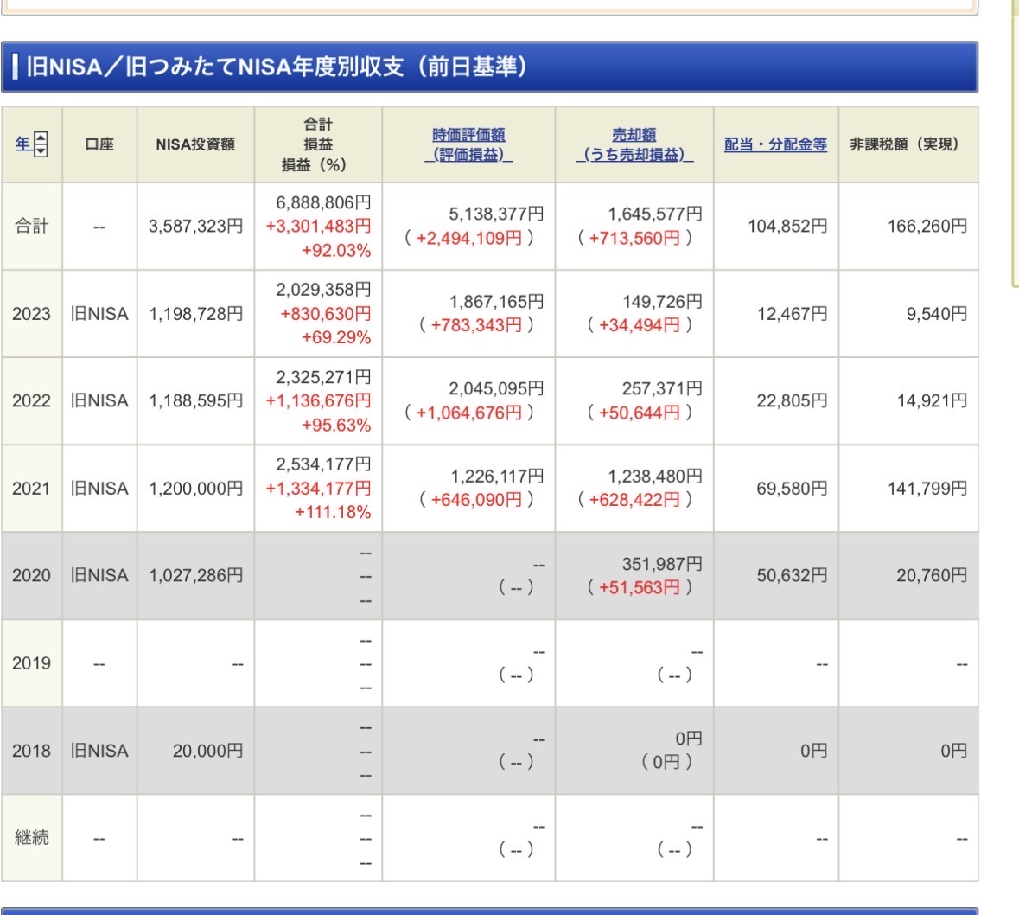The height and width of the screenshot is (915, 1019).
Task: Click the 2021 year row label
Action: click(31, 489)
